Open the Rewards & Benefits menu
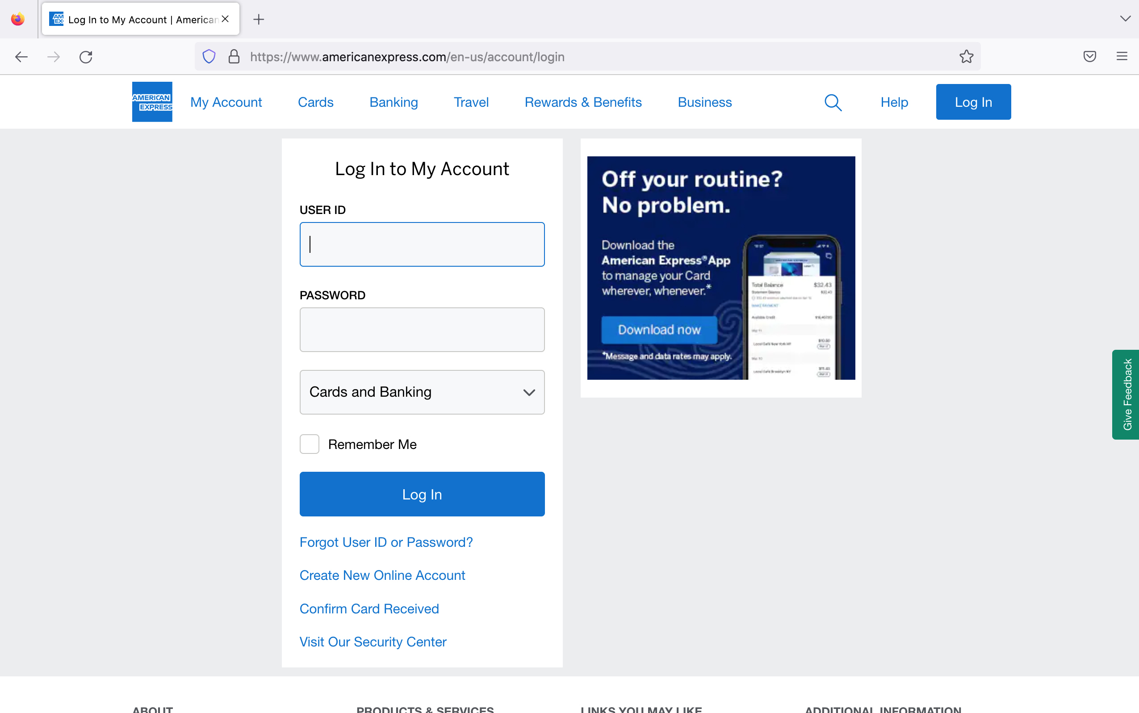1139x713 pixels. click(x=583, y=102)
